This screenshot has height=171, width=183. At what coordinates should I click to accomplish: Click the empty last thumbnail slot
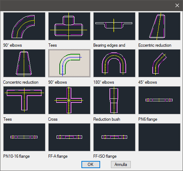tap(159, 137)
